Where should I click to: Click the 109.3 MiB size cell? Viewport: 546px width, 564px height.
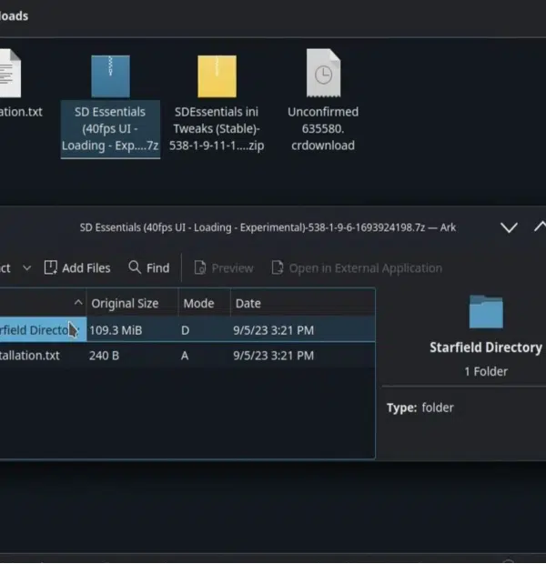116,330
